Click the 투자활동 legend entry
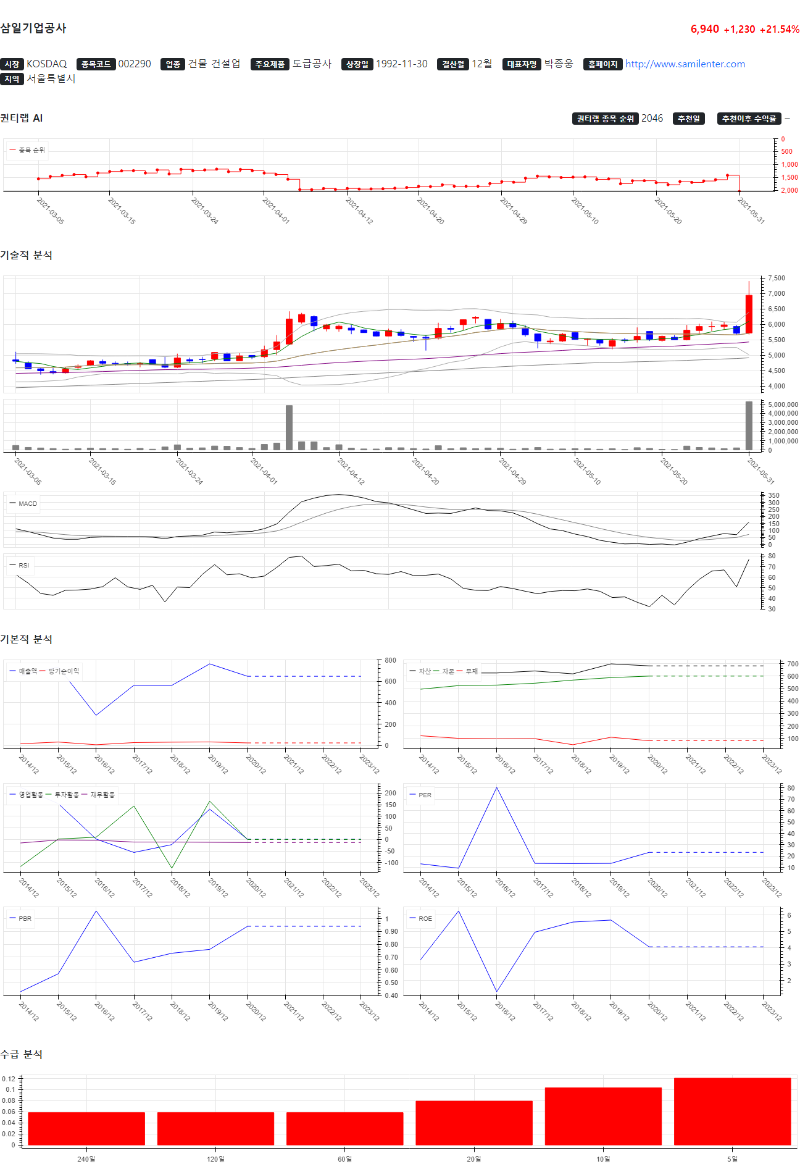The height and width of the screenshot is (1169, 800). pyautogui.click(x=62, y=795)
